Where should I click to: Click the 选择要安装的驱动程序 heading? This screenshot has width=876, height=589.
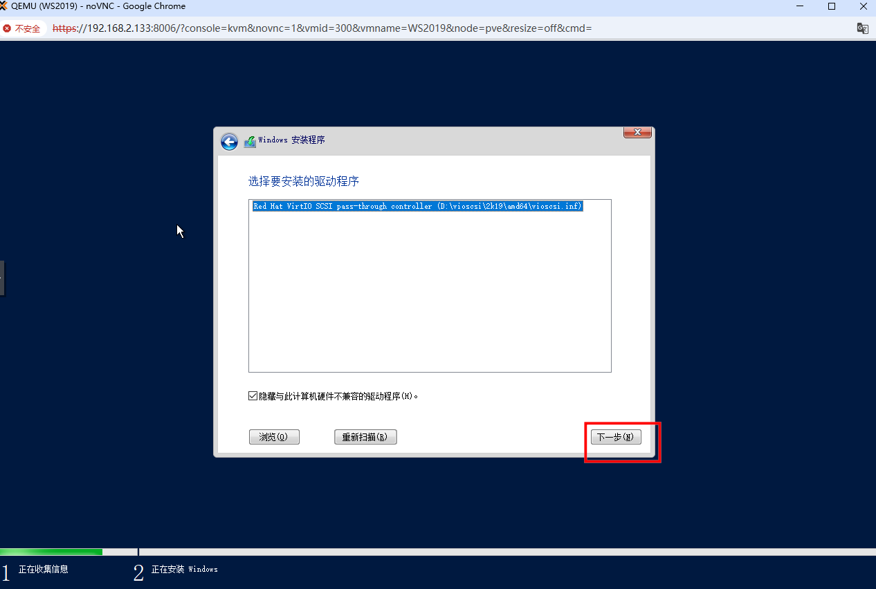[x=304, y=181]
